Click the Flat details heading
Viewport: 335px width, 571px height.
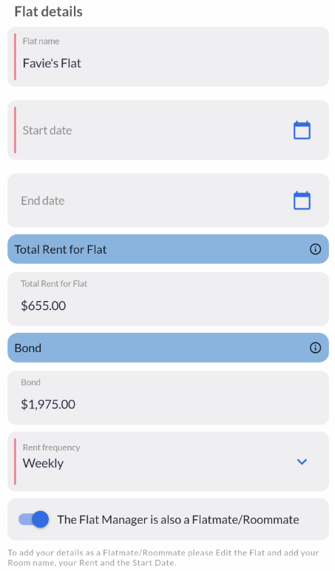click(x=48, y=12)
